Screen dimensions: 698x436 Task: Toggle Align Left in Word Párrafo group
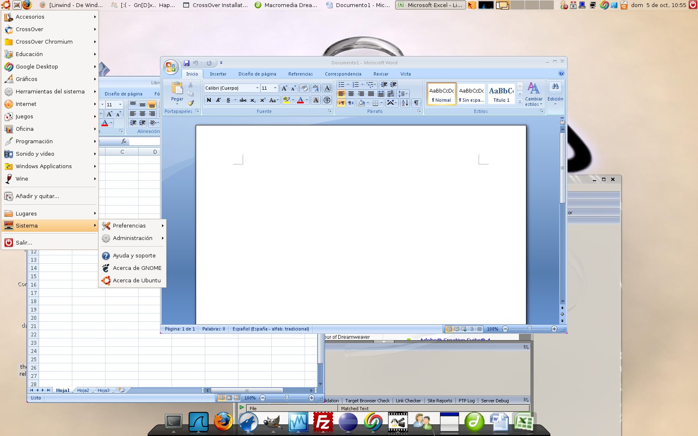click(342, 94)
